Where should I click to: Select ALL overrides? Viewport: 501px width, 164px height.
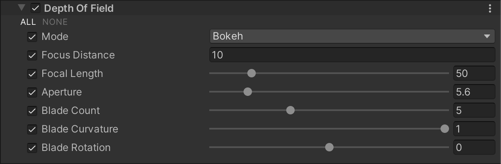(x=28, y=22)
